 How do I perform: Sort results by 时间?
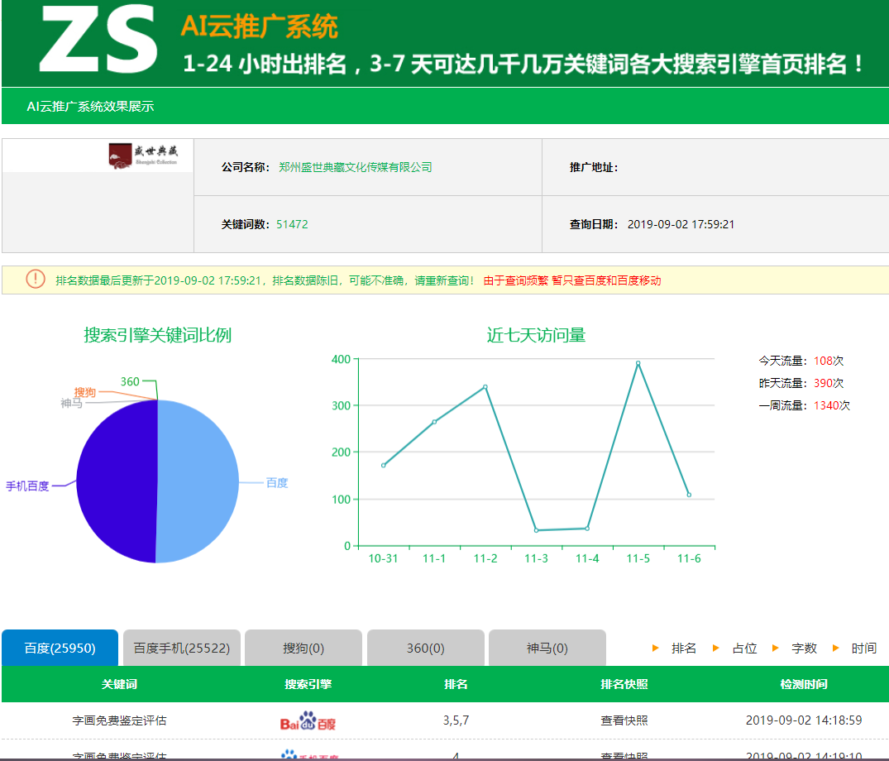click(x=863, y=649)
